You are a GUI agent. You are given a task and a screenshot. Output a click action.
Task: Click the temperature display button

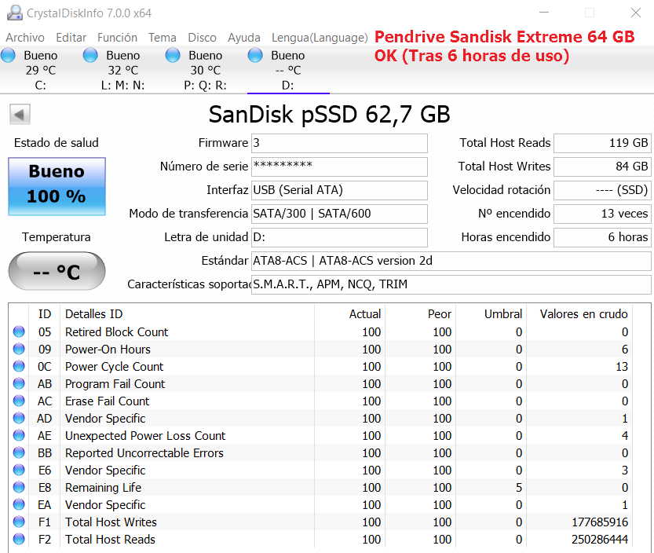point(57,271)
